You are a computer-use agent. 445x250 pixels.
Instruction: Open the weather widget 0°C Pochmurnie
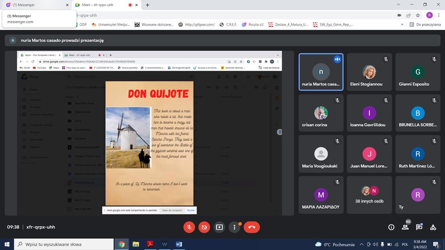click(335, 244)
